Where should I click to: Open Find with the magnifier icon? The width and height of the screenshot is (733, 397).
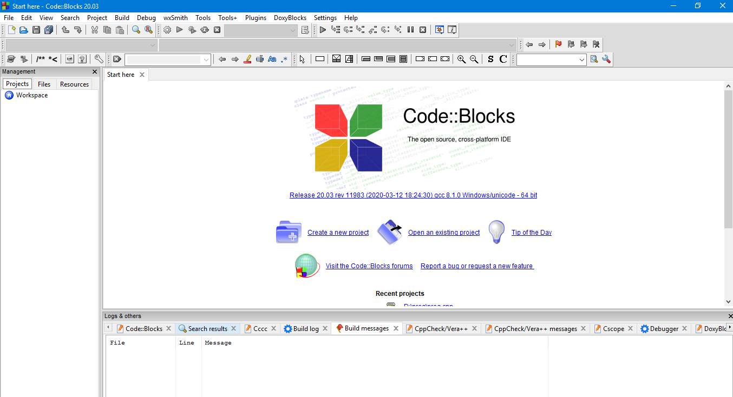(136, 30)
